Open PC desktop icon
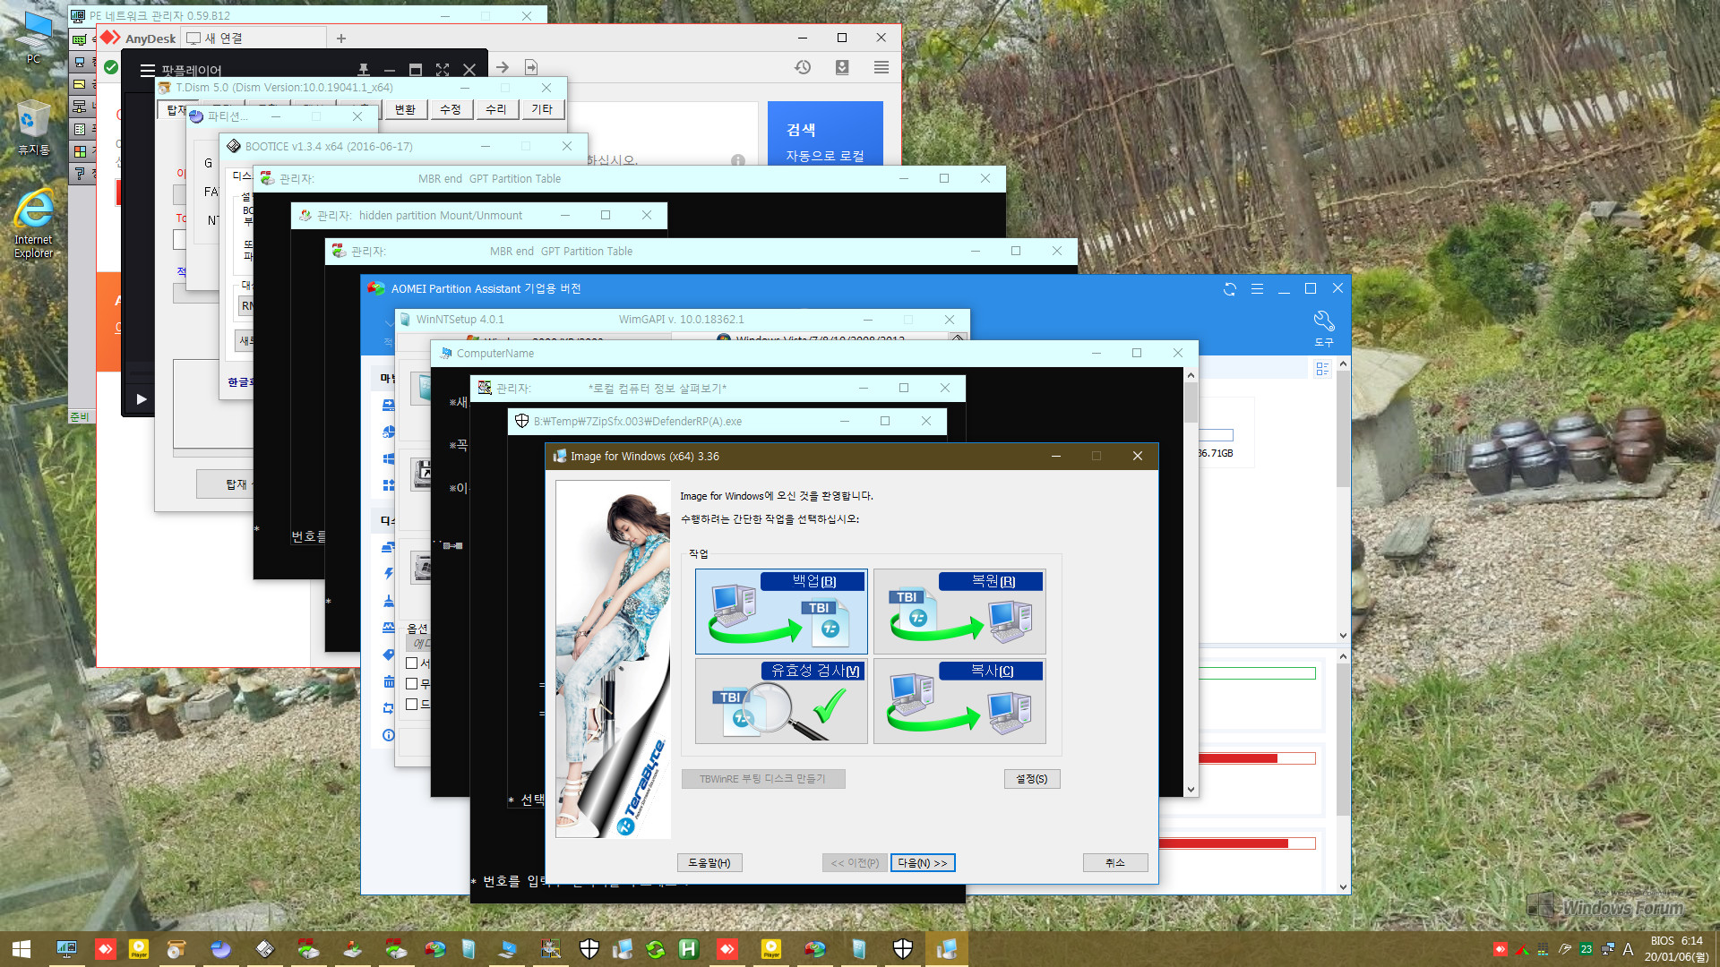The height and width of the screenshot is (967, 1720). 34,38
